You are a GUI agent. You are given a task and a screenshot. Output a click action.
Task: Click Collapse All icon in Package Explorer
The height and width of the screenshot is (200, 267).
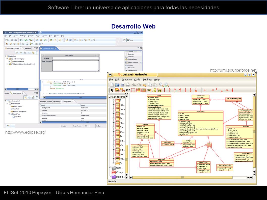point(29,53)
